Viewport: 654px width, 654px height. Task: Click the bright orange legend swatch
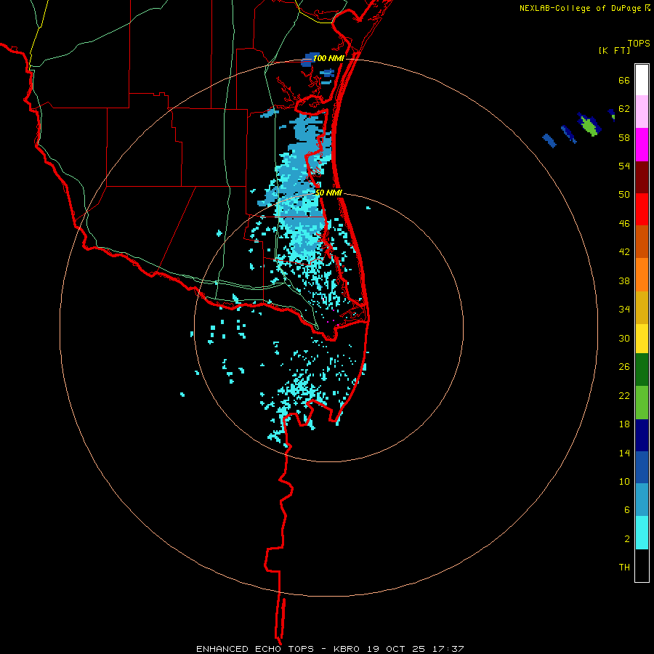[642, 275]
